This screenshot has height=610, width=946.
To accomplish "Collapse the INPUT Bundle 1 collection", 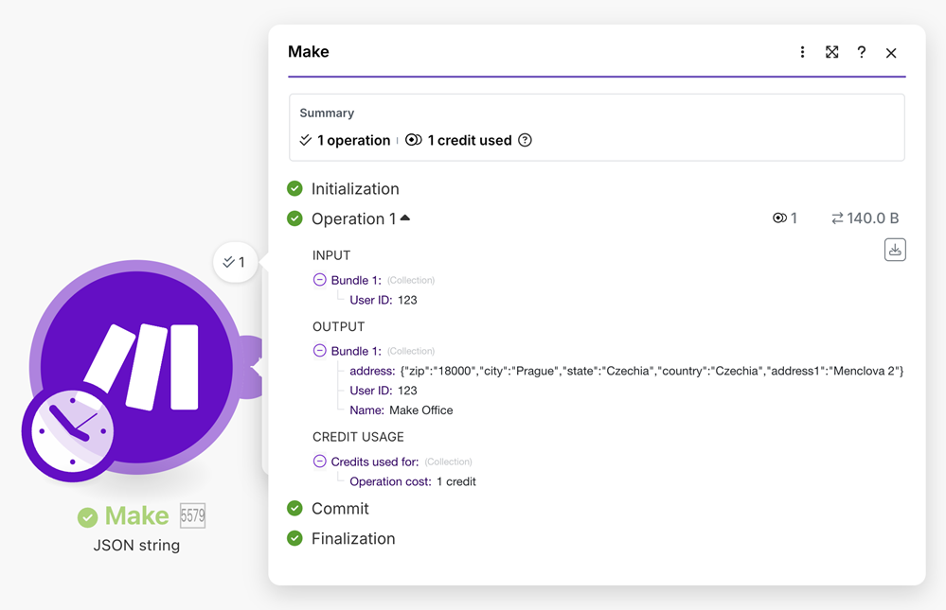I will (x=320, y=280).
